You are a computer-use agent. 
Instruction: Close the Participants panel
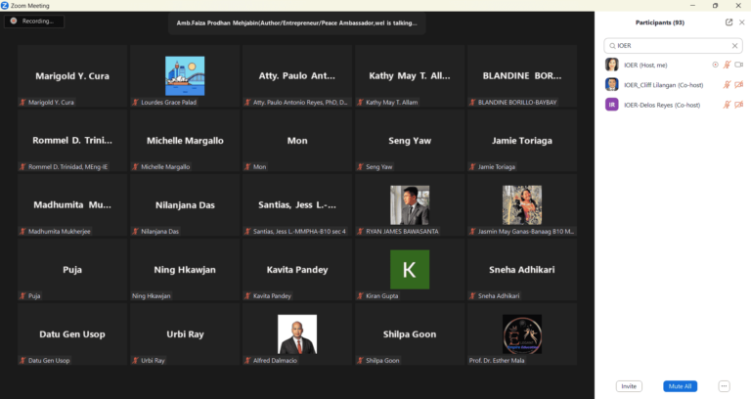(x=742, y=22)
